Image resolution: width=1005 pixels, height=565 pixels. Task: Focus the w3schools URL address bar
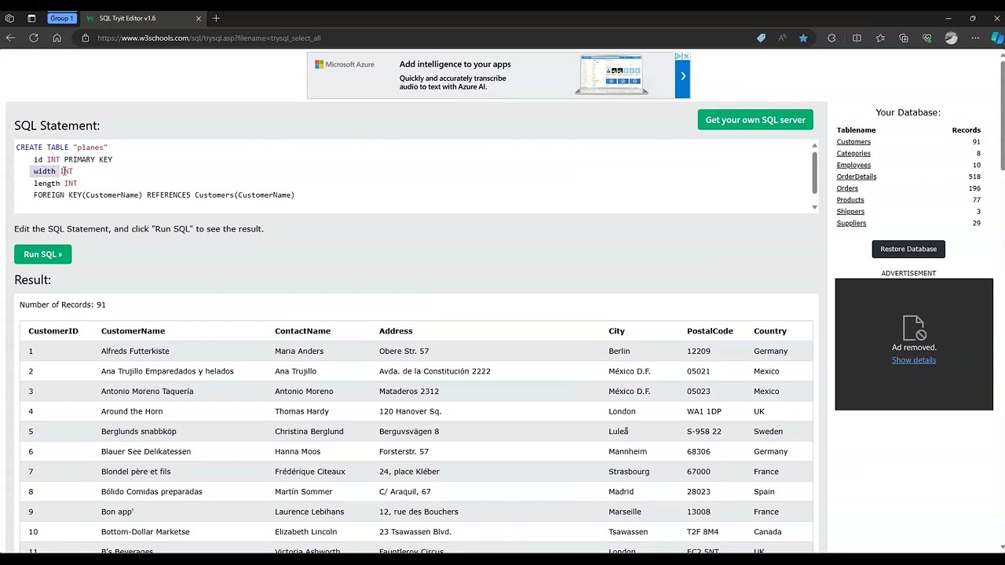coord(209,38)
